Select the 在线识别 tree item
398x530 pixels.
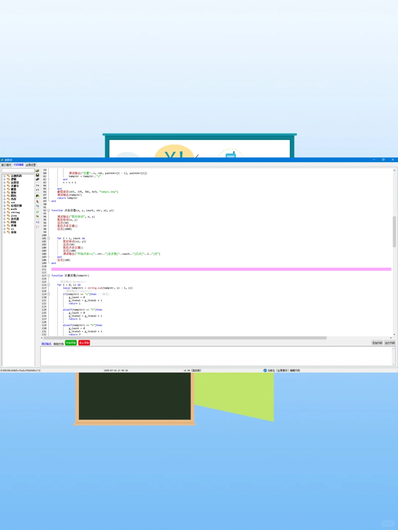(16, 206)
